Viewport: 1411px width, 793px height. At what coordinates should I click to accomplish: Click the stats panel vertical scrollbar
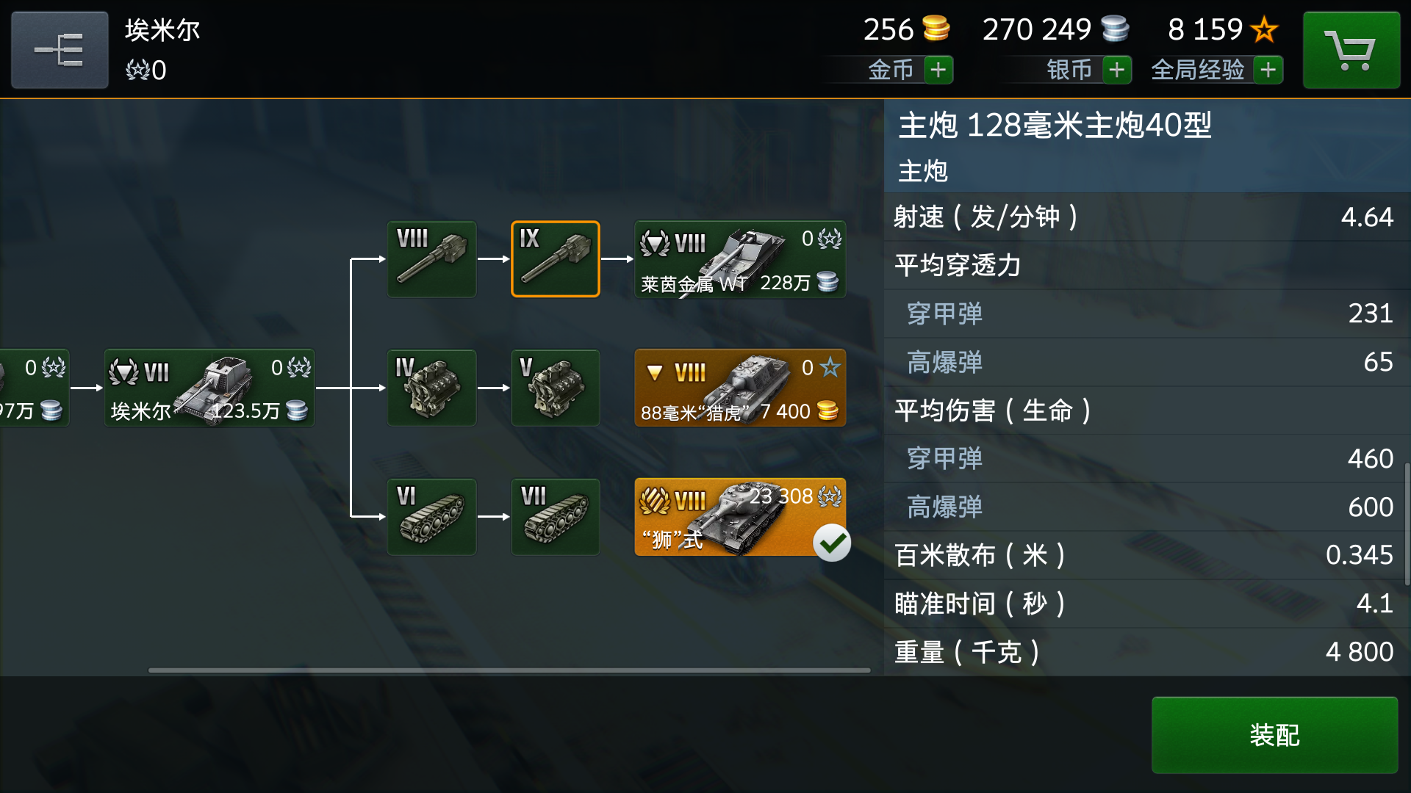1407,524
